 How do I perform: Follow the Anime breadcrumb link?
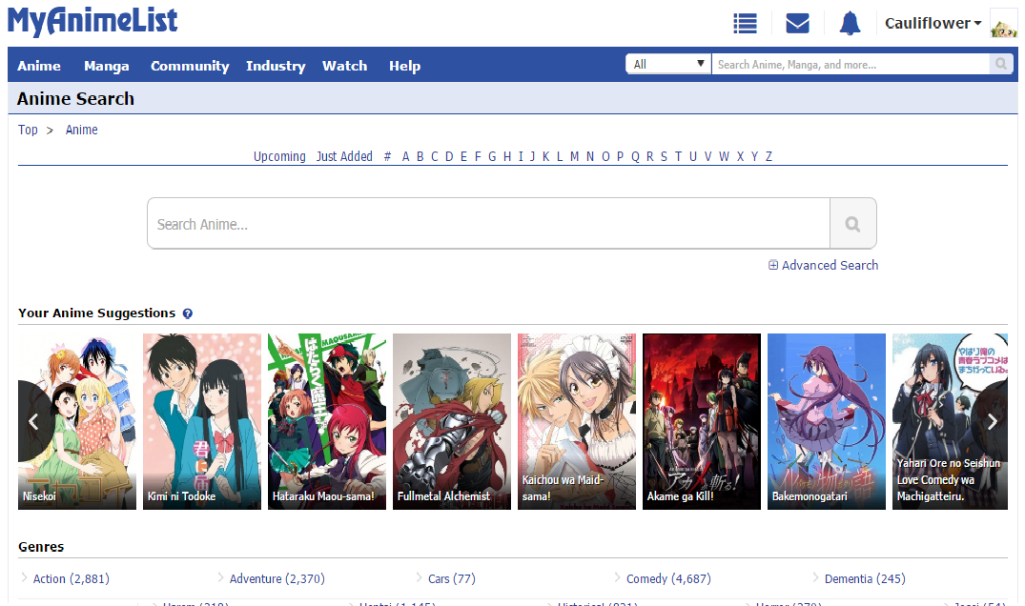pyautogui.click(x=82, y=130)
